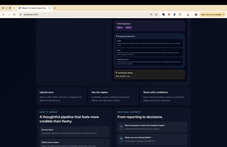
Task: Click the From reporting to decisions heading
Action: click(x=140, y=117)
